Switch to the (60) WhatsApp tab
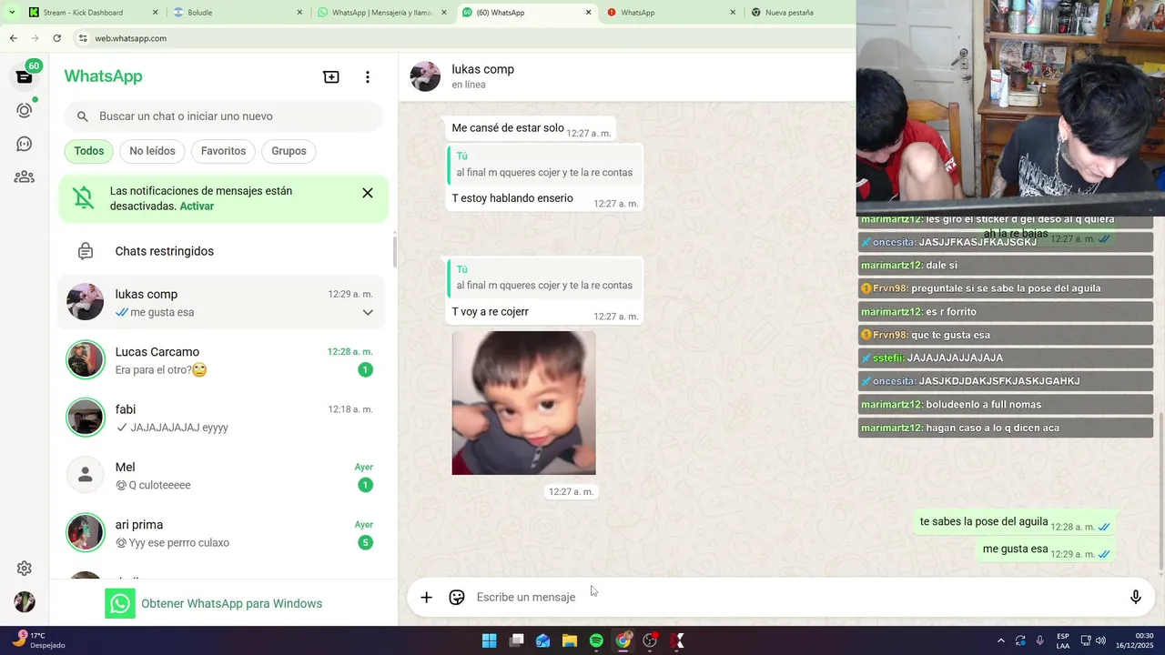Image resolution: width=1165 pixels, height=655 pixels. coord(527,13)
